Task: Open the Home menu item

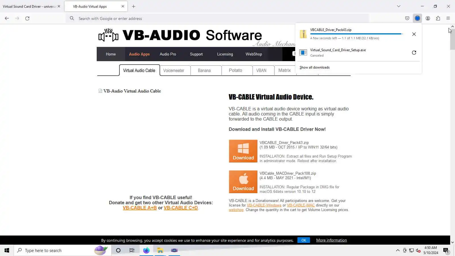Action: 111,54
